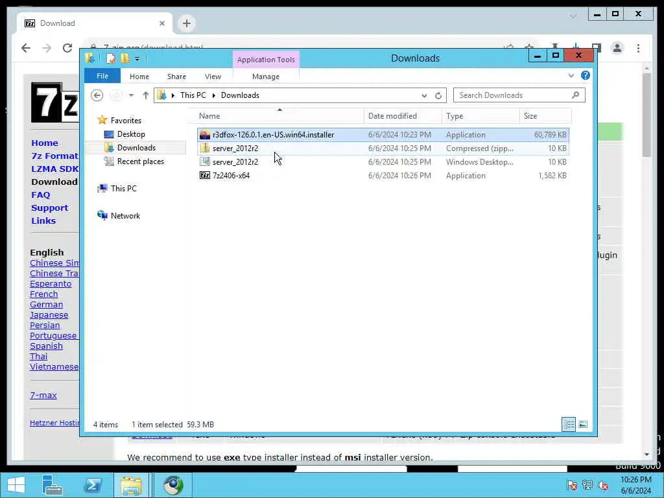Switch to large icons view layout
The image size is (664, 498).
tap(583, 424)
